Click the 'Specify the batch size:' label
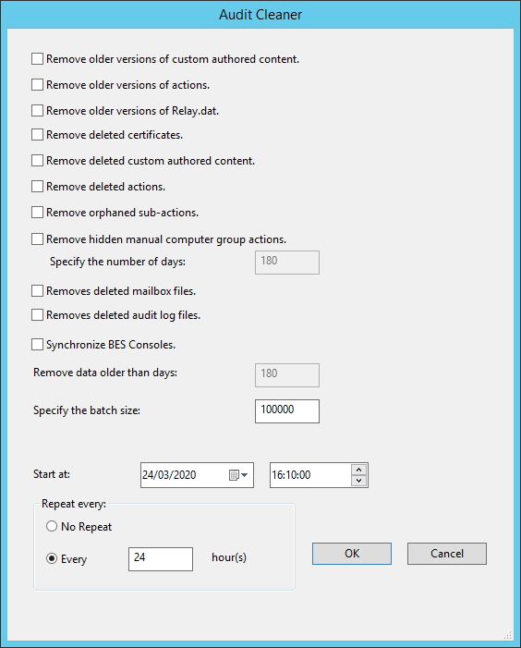The height and width of the screenshot is (648, 521). [87, 410]
